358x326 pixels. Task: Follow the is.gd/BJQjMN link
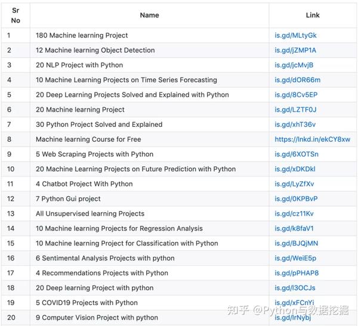pyautogui.click(x=297, y=243)
